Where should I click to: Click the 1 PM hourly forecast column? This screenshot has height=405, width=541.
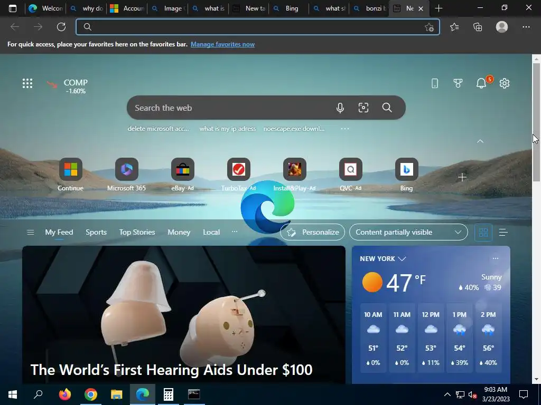pos(459,338)
